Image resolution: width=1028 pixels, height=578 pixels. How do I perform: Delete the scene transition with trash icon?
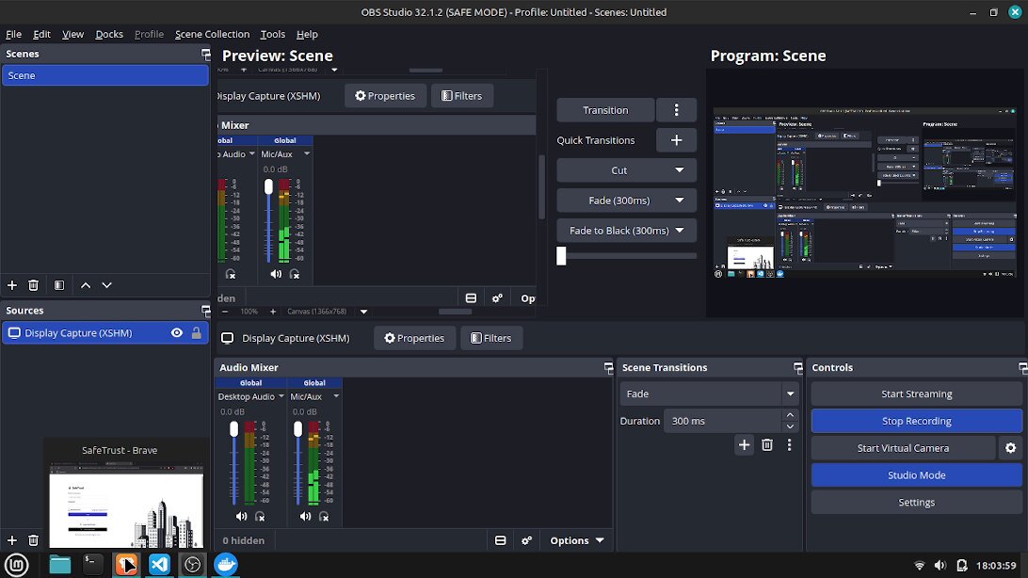pyautogui.click(x=767, y=445)
